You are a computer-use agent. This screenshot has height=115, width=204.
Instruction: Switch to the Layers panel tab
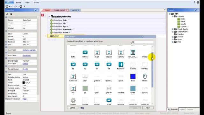pos(182,109)
